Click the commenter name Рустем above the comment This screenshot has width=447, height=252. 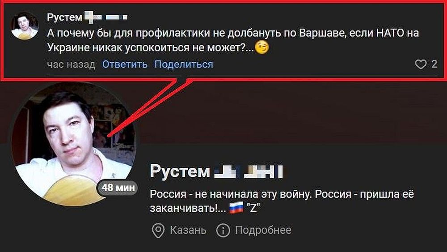coord(65,17)
